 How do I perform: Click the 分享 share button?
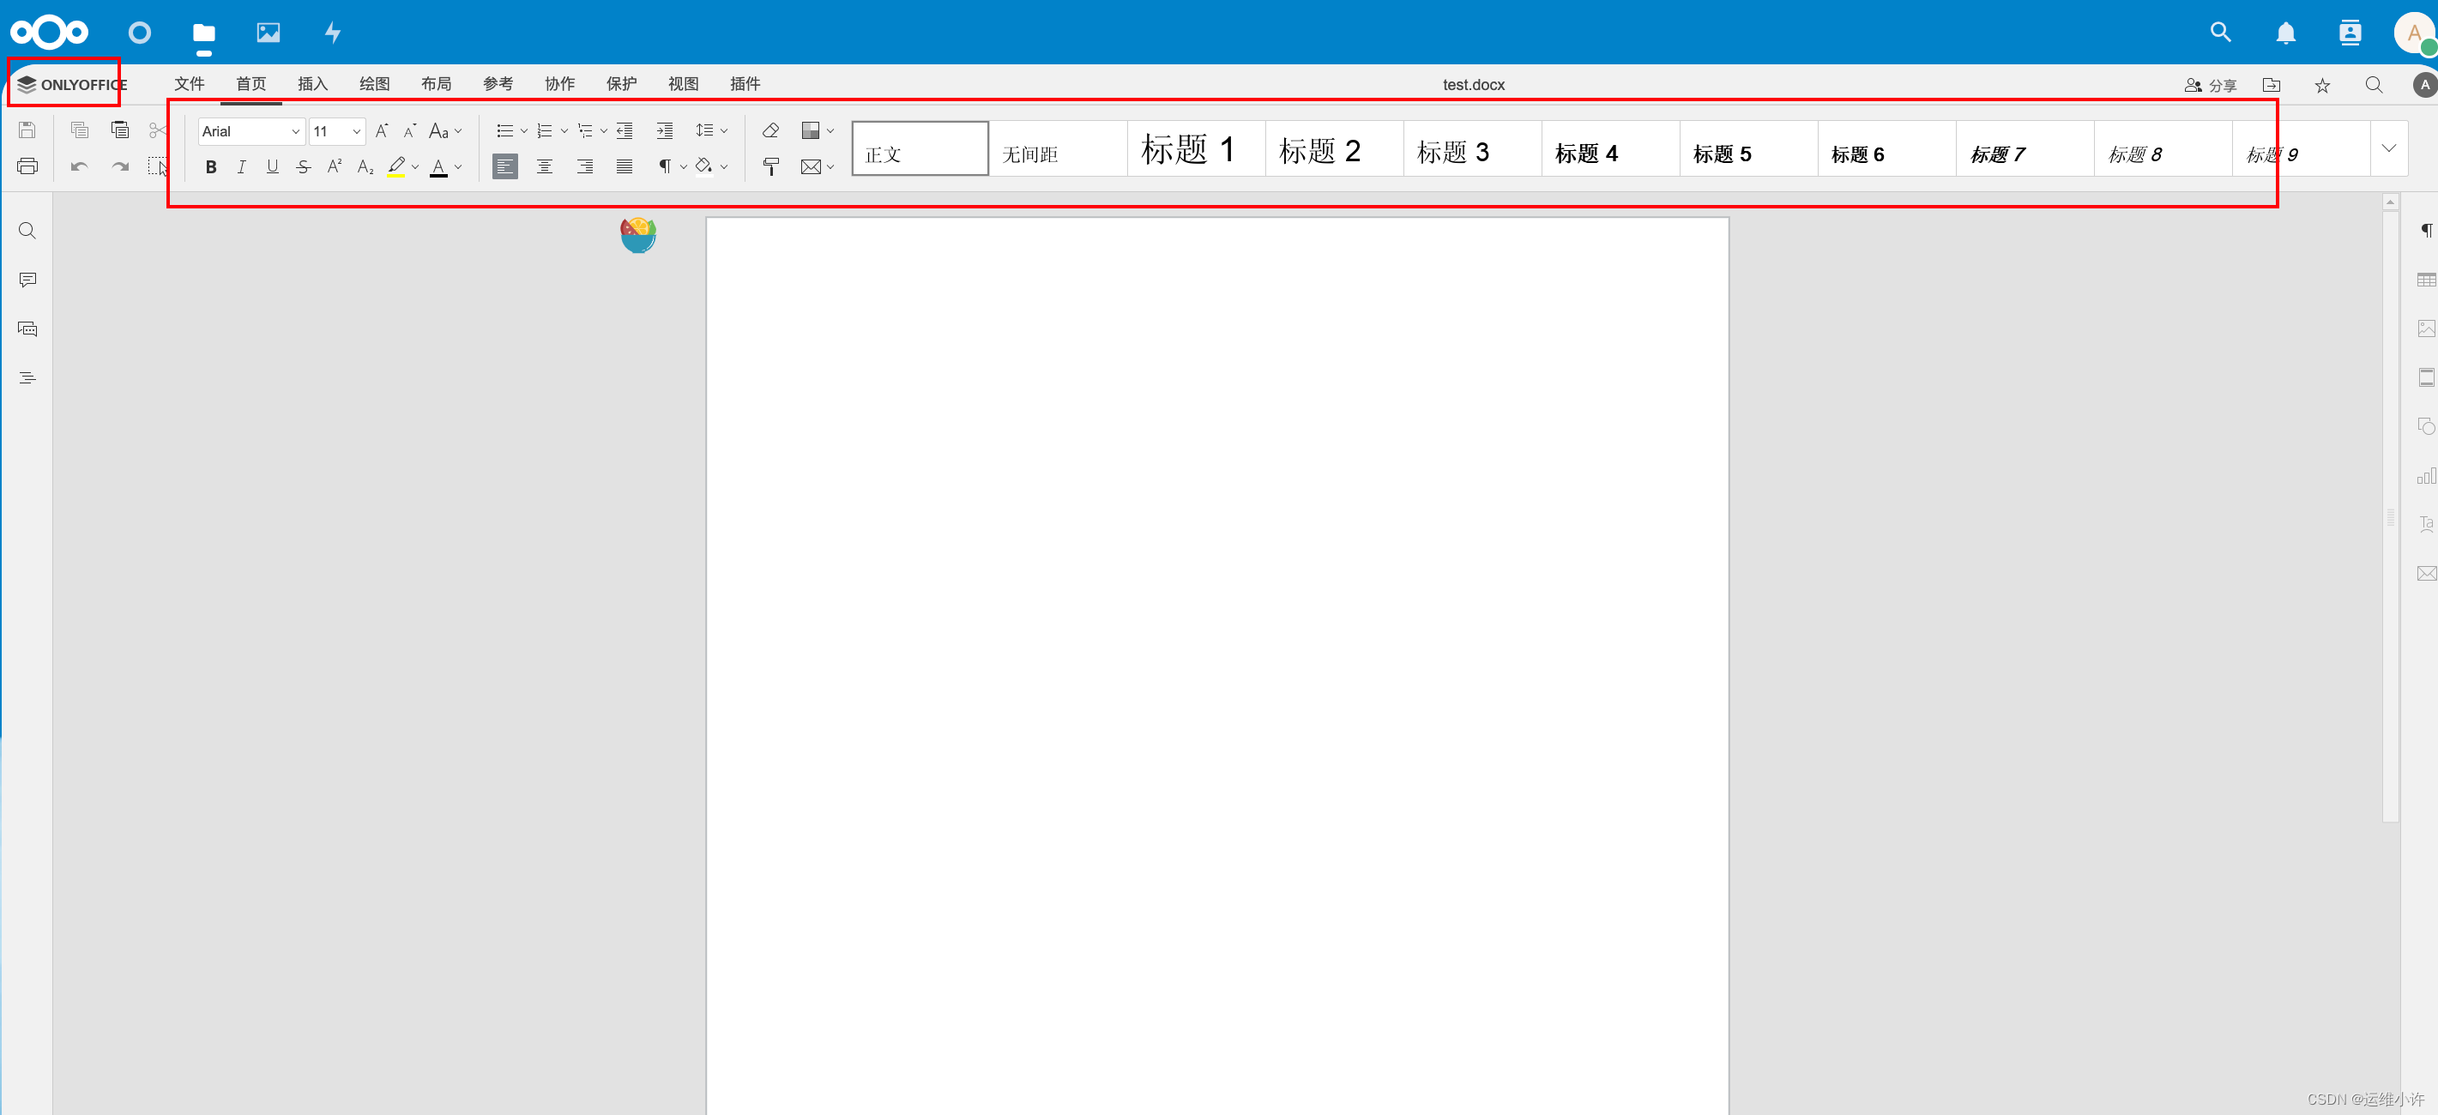pos(2210,85)
